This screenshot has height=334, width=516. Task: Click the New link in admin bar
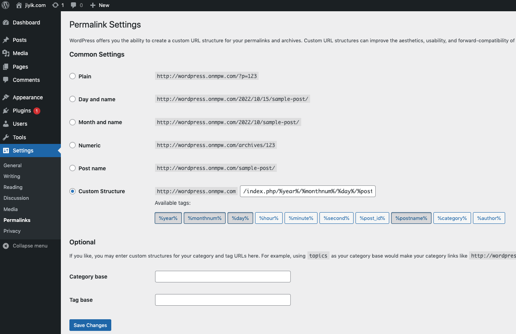(x=104, y=5)
